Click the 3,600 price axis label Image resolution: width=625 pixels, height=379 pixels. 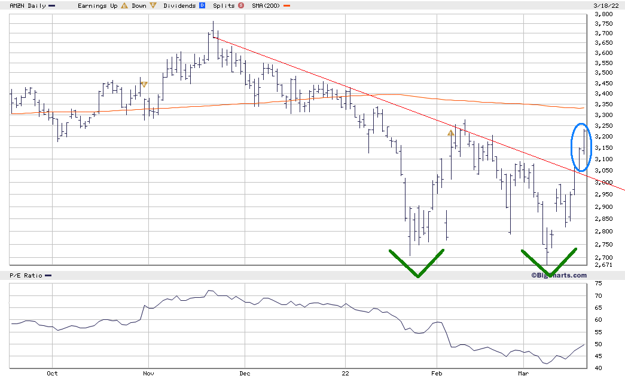[x=603, y=53]
